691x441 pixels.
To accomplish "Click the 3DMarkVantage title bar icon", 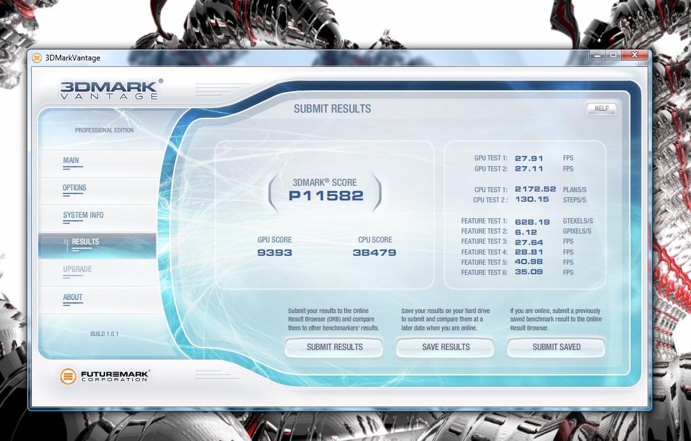I will click(37, 58).
